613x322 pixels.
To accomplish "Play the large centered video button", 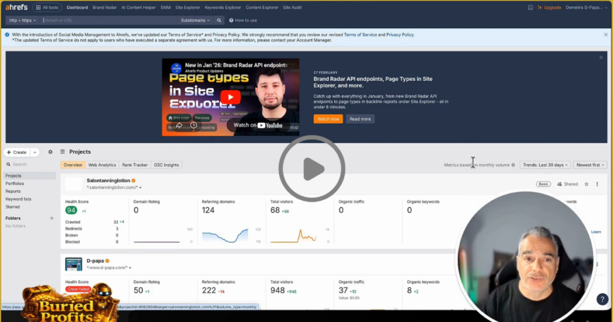I will click(x=312, y=169).
